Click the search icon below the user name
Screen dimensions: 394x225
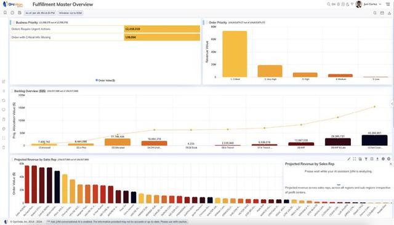(x=375, y=13)
